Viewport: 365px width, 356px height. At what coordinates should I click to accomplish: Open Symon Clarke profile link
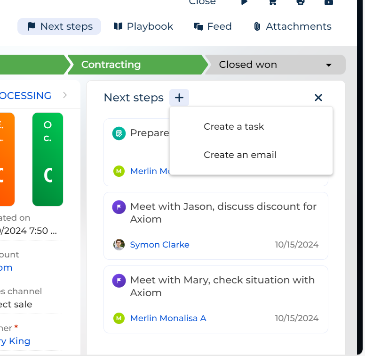[x=160, y=245]
